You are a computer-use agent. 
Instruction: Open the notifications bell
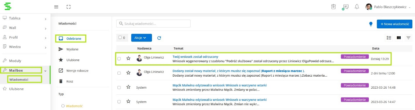click(x=357, y=7)
